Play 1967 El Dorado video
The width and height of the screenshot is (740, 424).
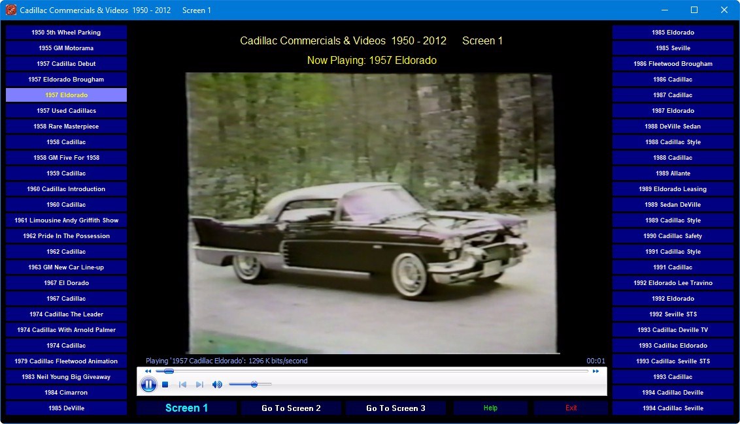tap(66, 282)
